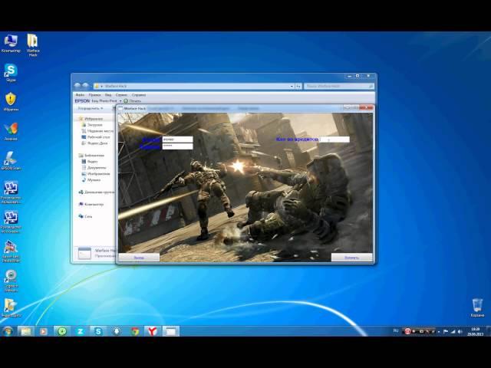491x368 pixels.
Task: Switch to Skype in the taskbar
Action: pos(98,331)
